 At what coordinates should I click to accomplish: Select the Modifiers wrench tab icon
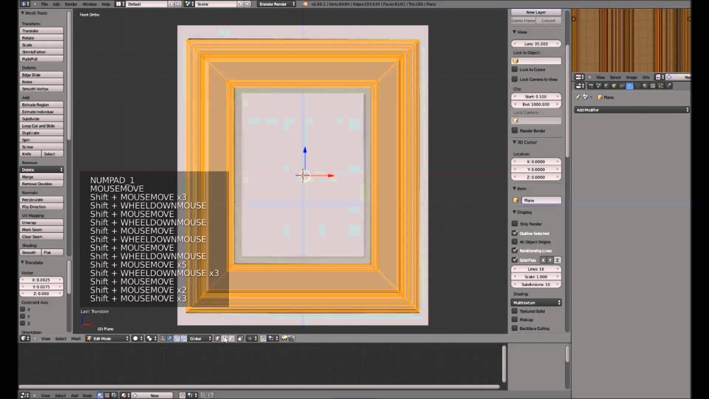(x=629, y=86)
